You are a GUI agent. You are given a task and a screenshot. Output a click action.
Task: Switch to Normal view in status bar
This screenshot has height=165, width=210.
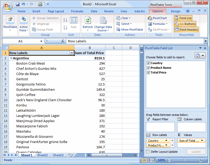144,160
